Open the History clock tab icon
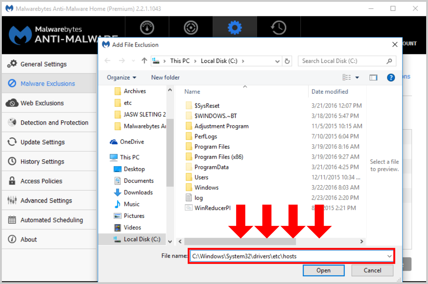428x284 pixels. coord(278,27)
